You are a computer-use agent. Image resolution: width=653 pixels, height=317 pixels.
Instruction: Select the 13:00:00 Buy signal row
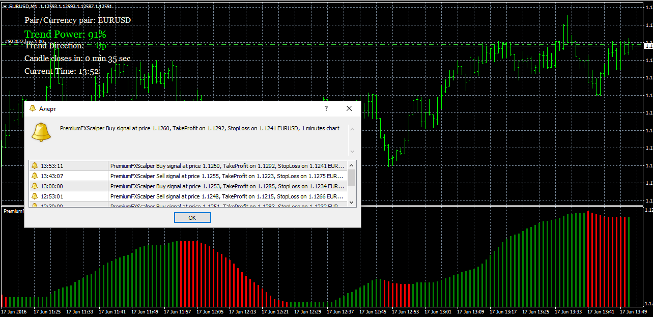(x=226, y=186)
